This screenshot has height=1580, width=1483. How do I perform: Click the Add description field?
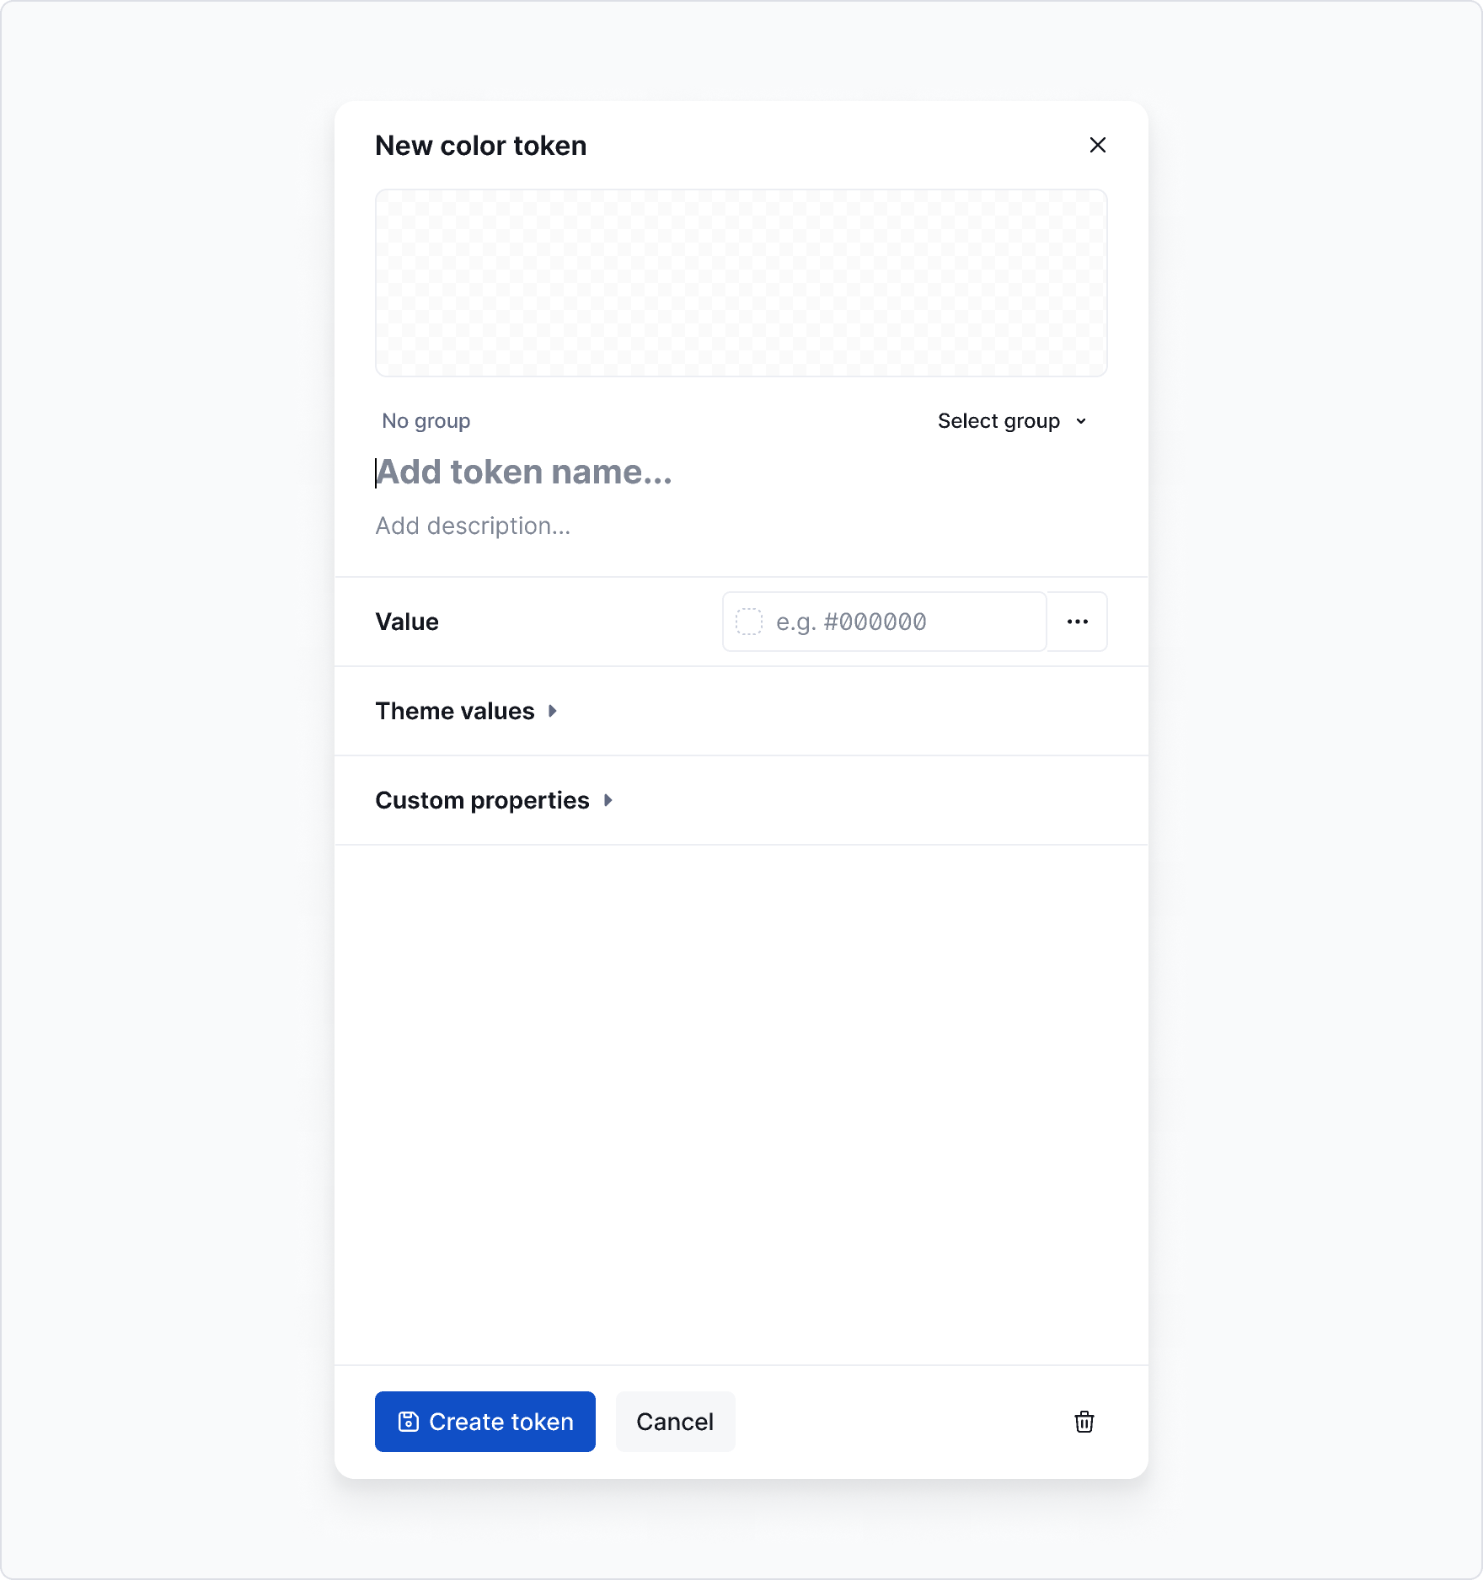473,526
